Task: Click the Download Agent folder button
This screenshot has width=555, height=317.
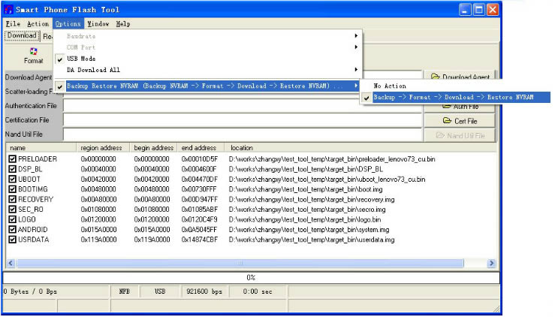Action: point(460,77)
